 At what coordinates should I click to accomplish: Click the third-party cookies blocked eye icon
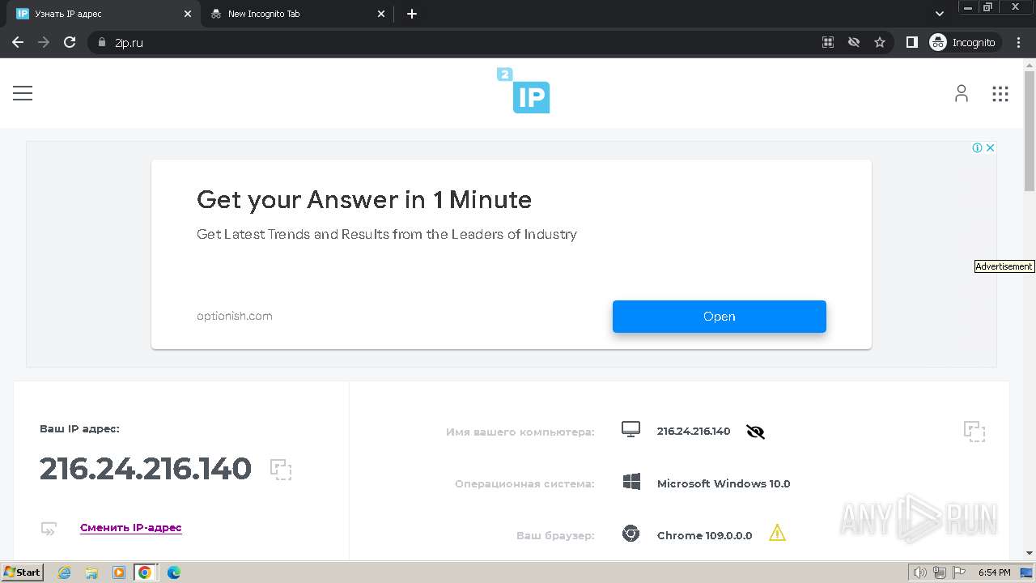click(854, 42)
